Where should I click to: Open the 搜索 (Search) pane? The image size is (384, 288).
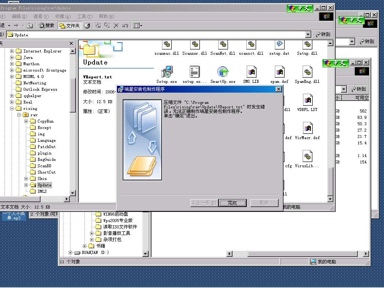pos(46,25)
